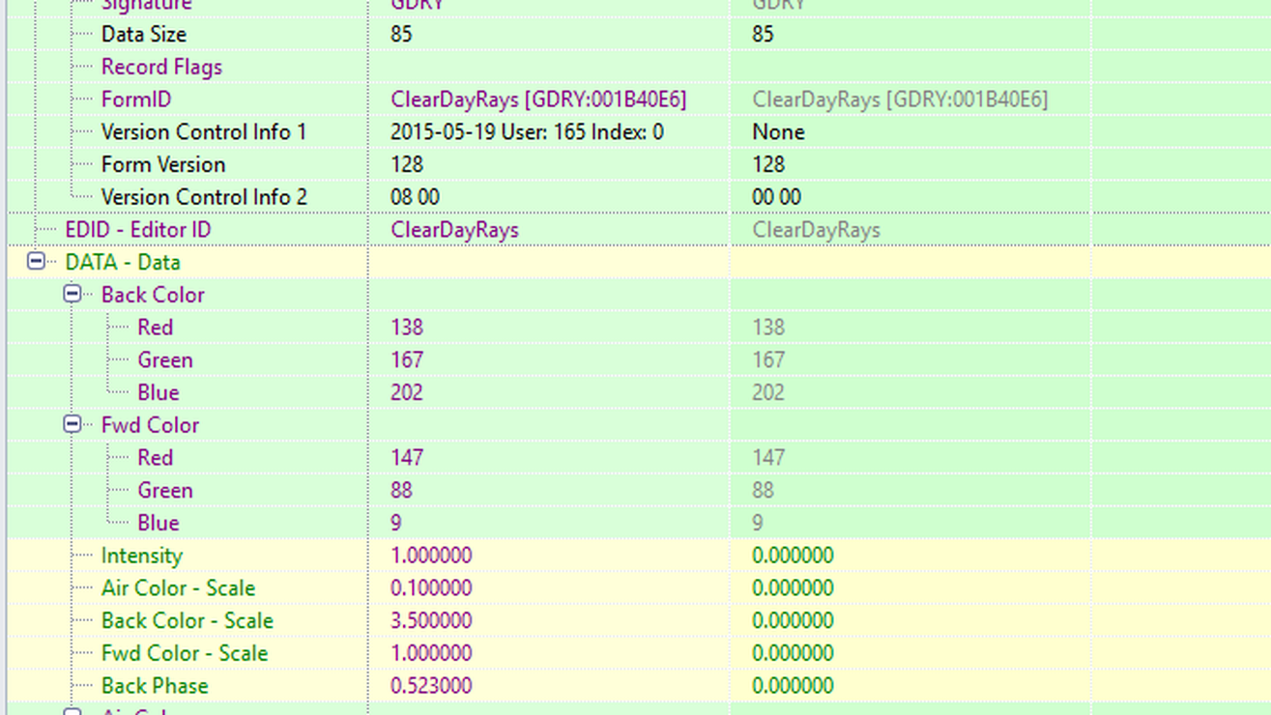Select Back Color Red value 138
1271x715 pixels.
tap(407, 328)
